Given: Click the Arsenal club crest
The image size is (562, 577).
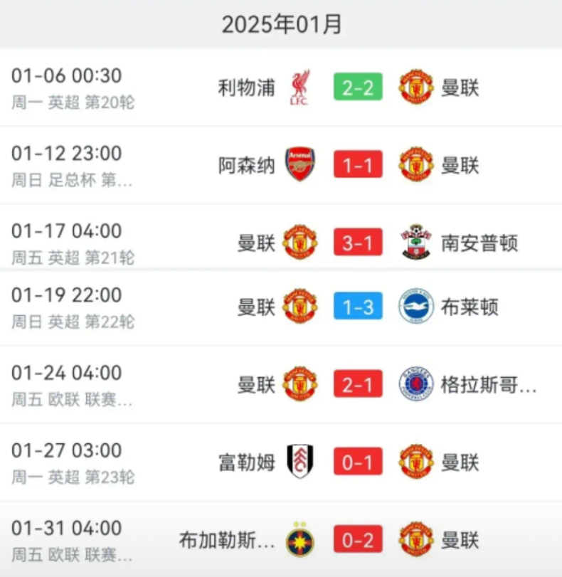Looking at the screenshot, I should click(300, 164).
